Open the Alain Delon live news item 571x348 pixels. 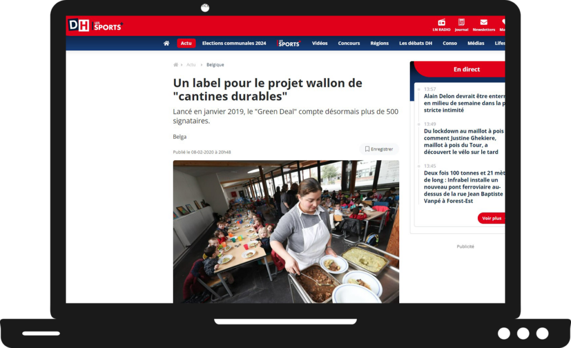coord(463,103)
